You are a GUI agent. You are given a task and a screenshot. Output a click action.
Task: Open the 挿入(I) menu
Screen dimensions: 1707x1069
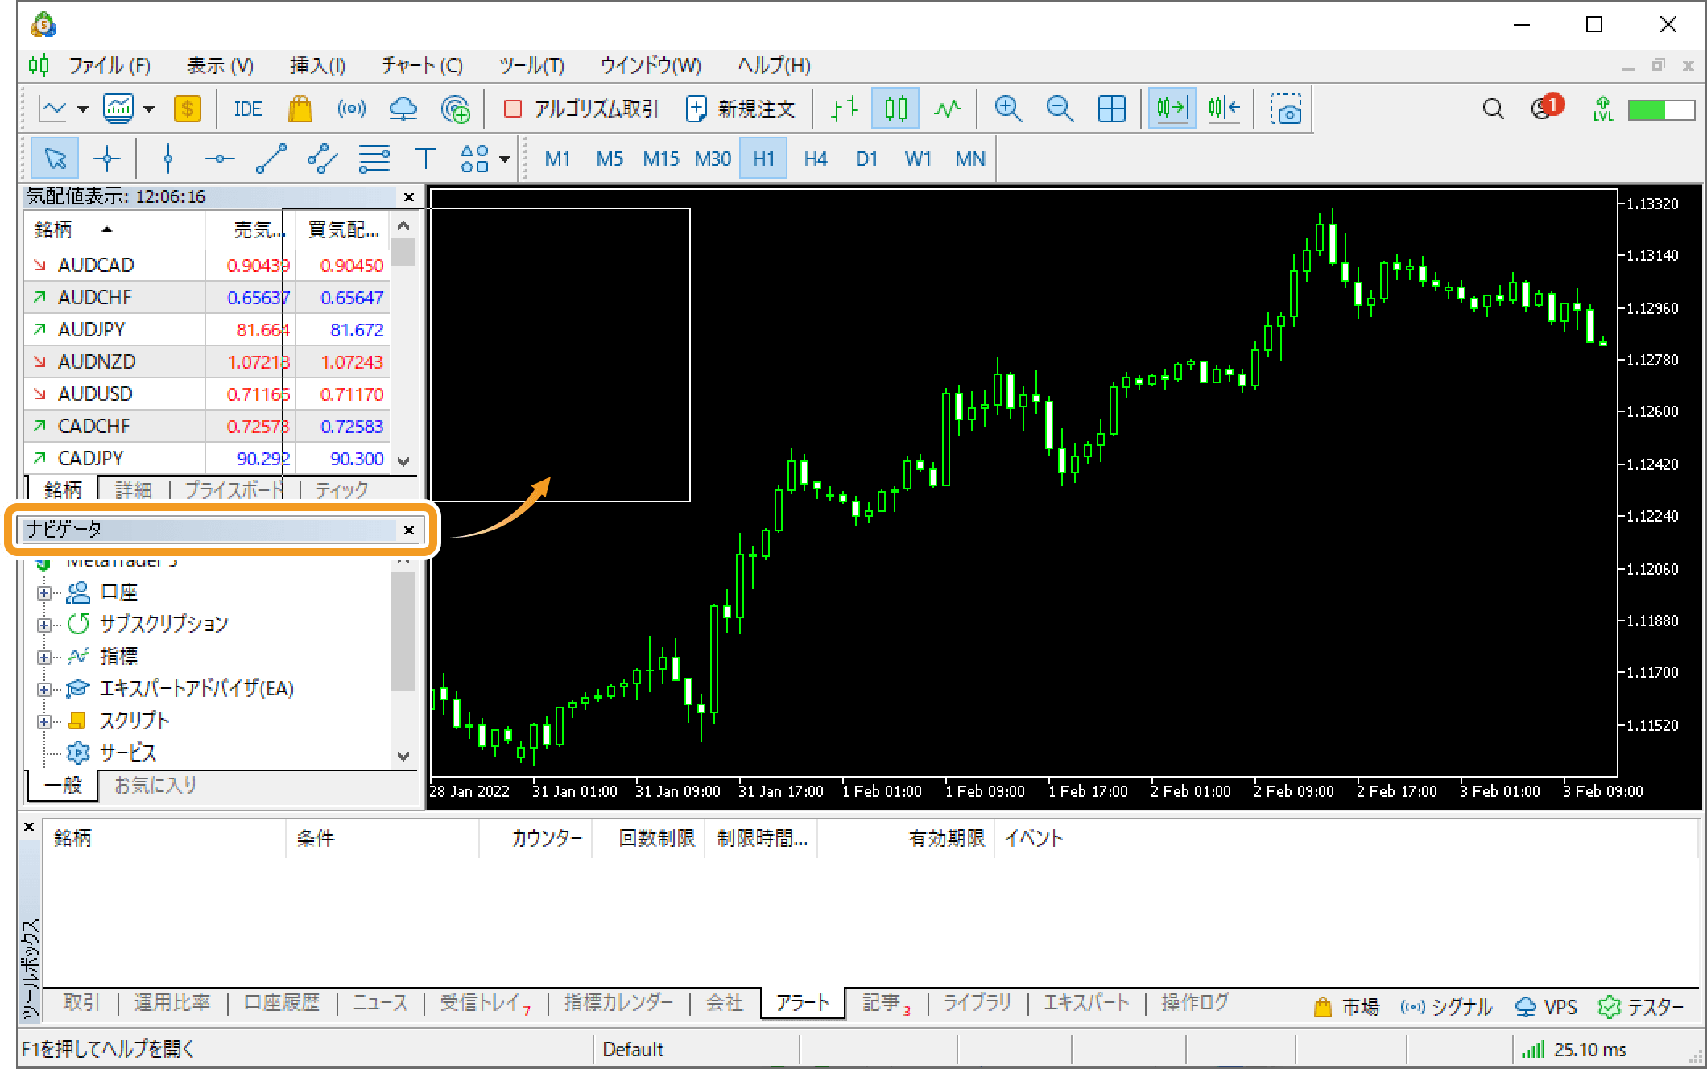(317, 65)
